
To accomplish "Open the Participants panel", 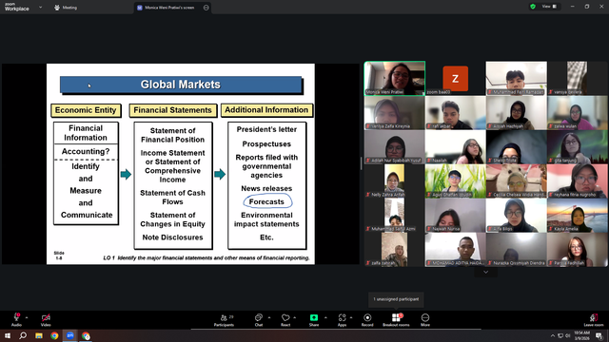I will [225, 320].
